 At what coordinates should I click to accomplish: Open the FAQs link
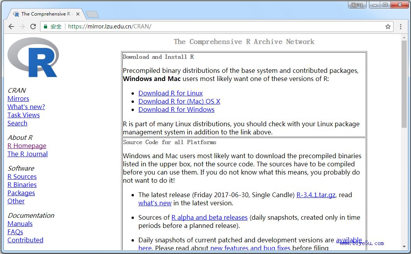[x=15, y=232]
